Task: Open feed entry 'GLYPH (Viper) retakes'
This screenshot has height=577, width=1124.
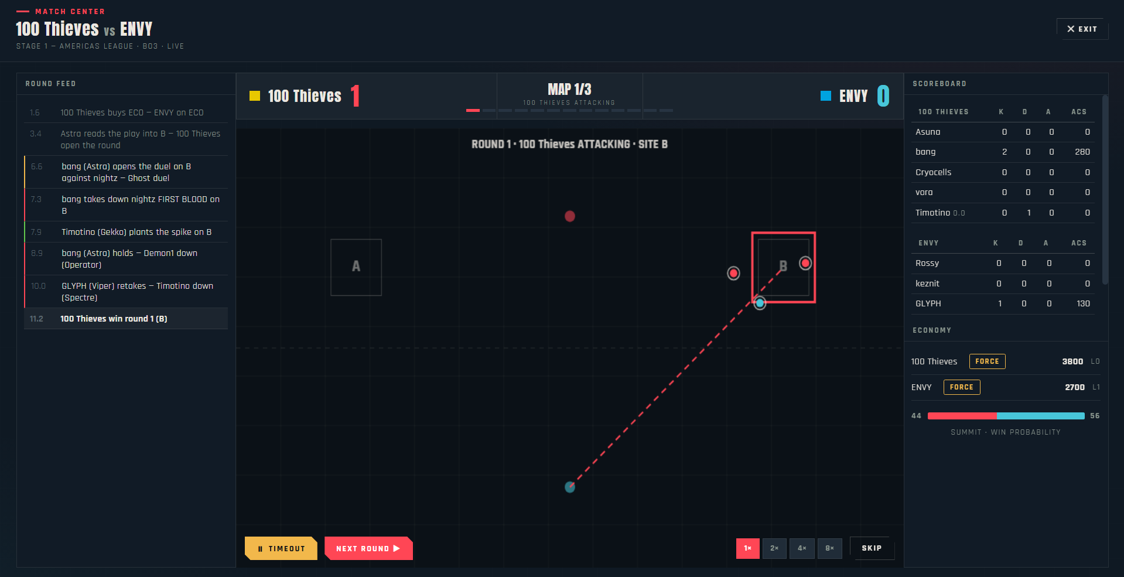Action: click(126, 292)
